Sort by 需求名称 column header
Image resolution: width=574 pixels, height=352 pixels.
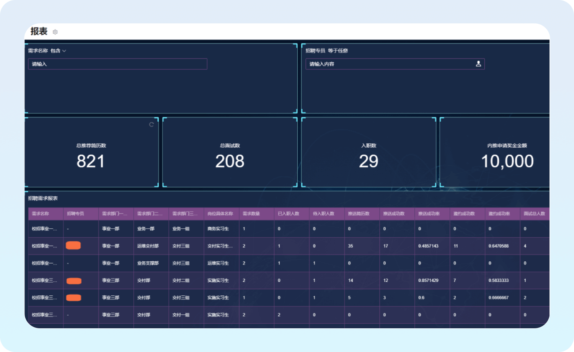pyautogui.click(x=41, y=213)
